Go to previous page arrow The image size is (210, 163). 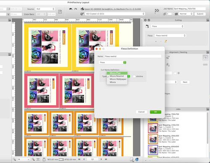coord(84,159)
